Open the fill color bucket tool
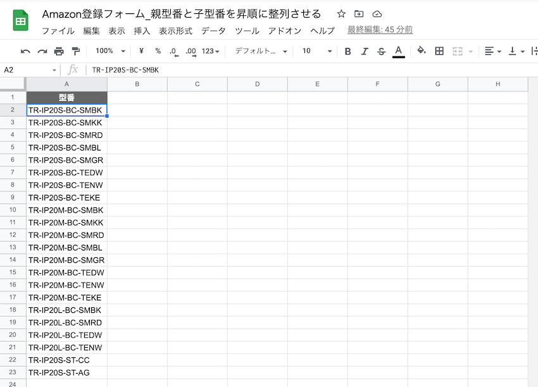Viewport: 538px width, 387px height. pyautogui.click(x=422, y=51)
